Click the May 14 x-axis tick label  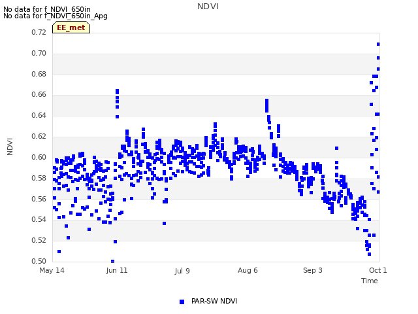click(52, 270)
